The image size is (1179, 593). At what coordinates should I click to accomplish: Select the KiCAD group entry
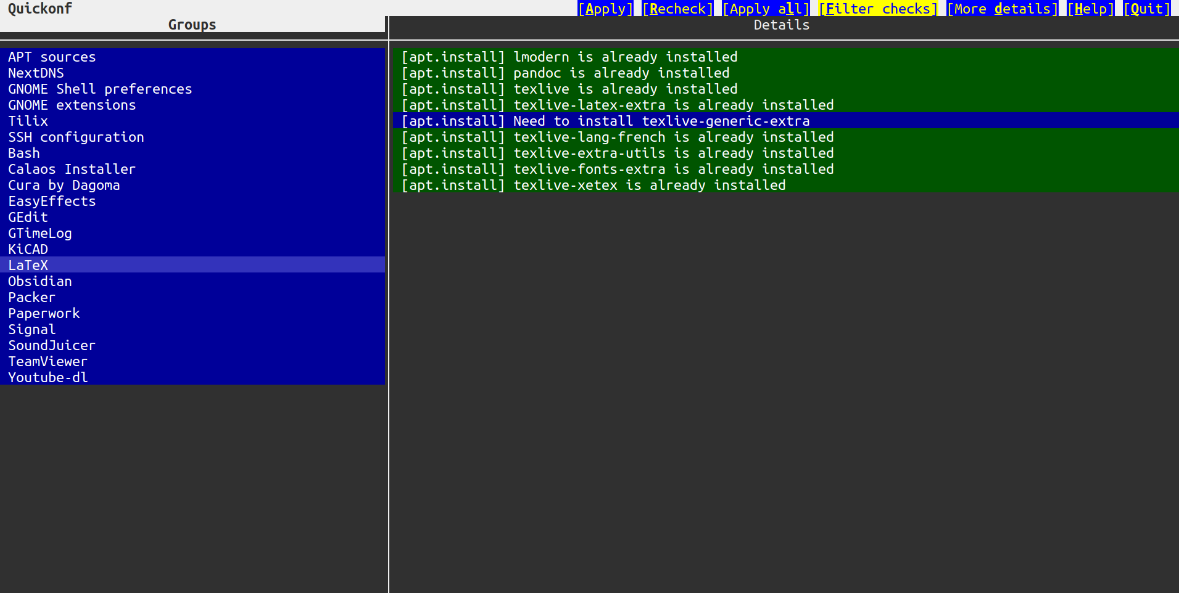(28, 250)
